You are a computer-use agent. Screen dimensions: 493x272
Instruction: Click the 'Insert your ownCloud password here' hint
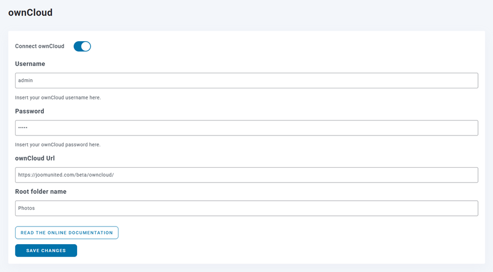(58, 145)
